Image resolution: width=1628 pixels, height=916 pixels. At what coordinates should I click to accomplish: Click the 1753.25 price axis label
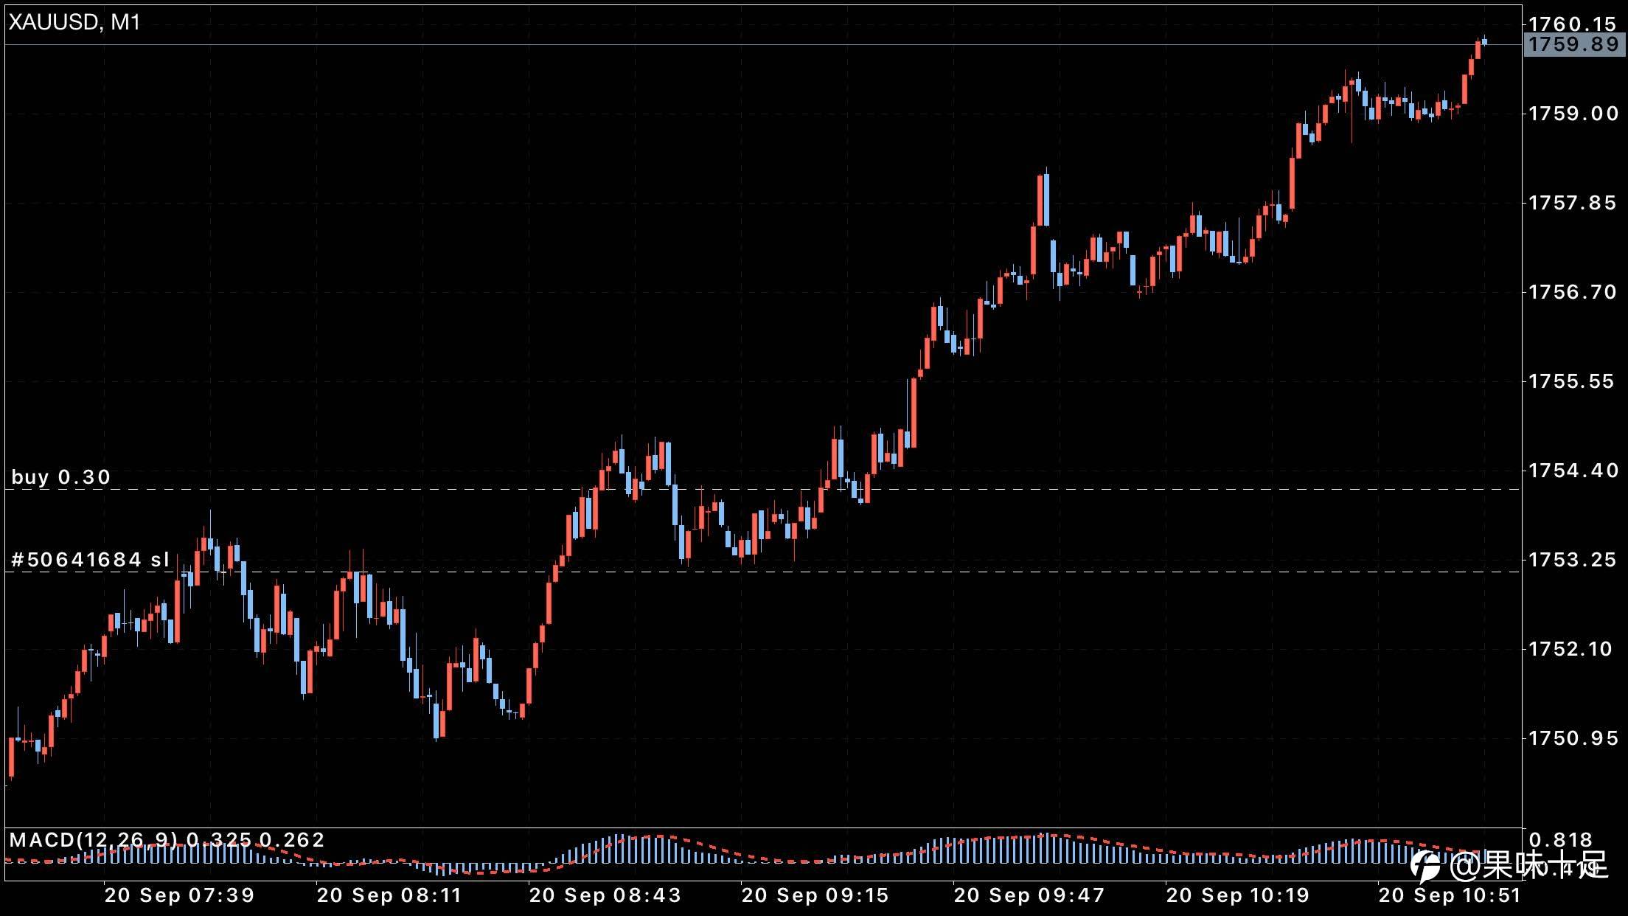1573,560
